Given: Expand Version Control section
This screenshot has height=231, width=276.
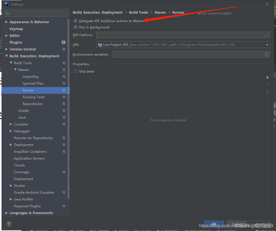Looking at the screenshot, I should click(x=7, y=49).
